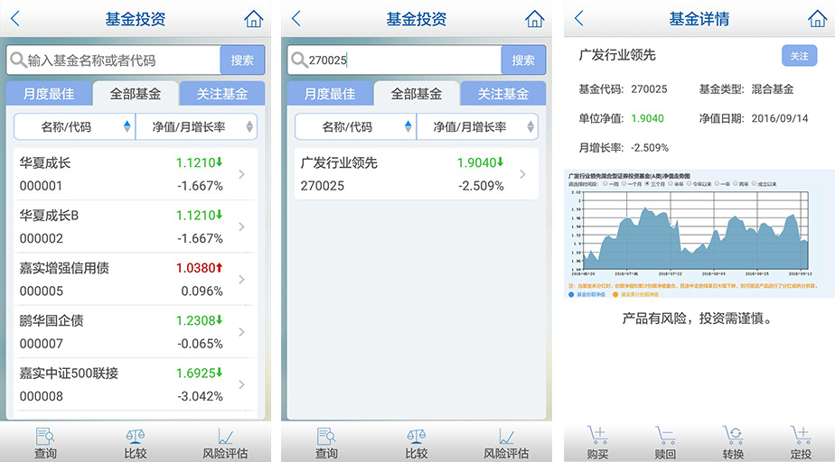835x462 pixels.
Task: Choose the 成立以来 radio button
Action: tap(754, 183)
